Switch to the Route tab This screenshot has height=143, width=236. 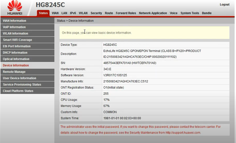point(109,13)
